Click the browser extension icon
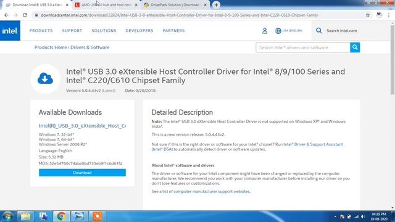The image size is (395, 222). [x=379, y=15]
